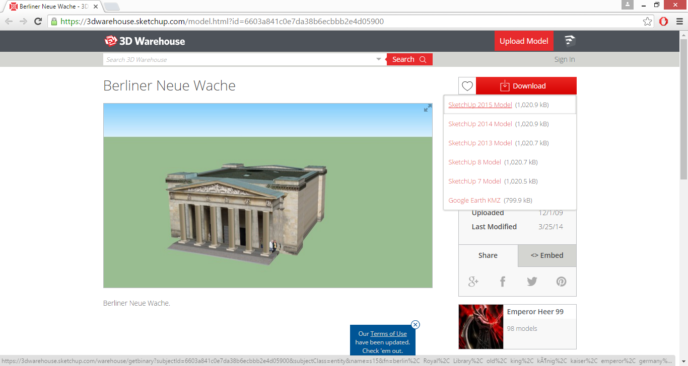Image resolution: width=688 pixels, height=366 pixels.
Task: Click the Last Modified label
Action: click(x=494, y=227)
